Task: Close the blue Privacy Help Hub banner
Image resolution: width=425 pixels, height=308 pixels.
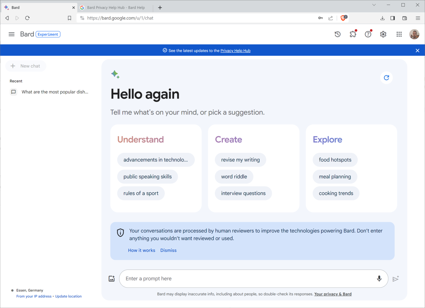Action: click(x=418, y=50)
